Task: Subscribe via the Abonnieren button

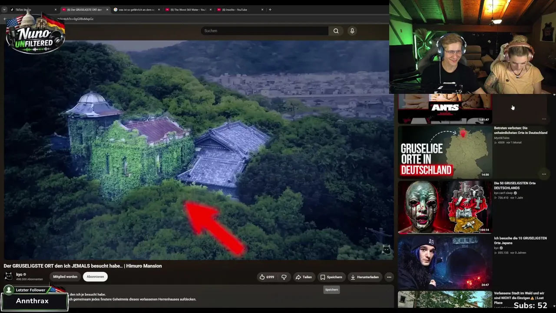Action: click(95, 276)
